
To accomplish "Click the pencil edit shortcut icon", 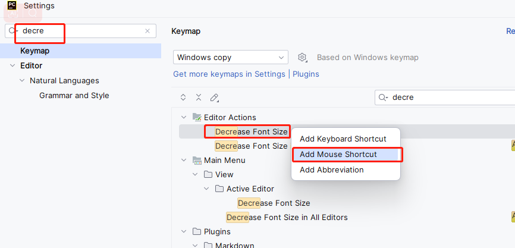I will pyautogui.click(x=214, y=98).
